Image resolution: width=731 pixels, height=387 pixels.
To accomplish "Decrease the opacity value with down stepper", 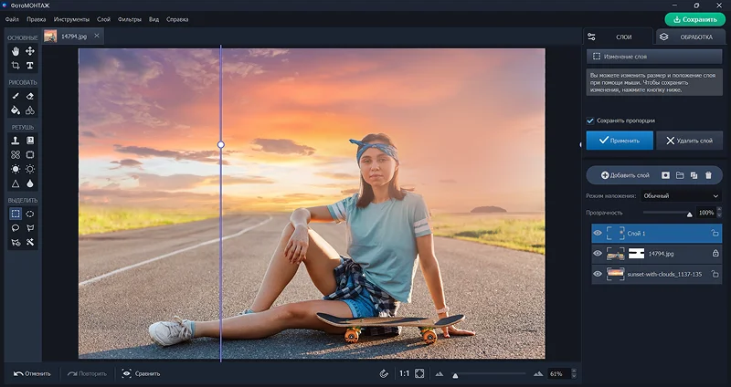I will [x=719, y=215].
